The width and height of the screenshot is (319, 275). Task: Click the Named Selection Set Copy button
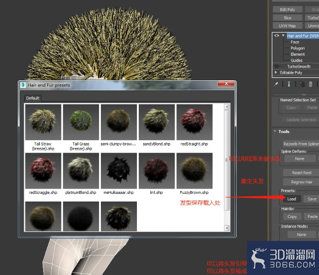pos(291,108)
